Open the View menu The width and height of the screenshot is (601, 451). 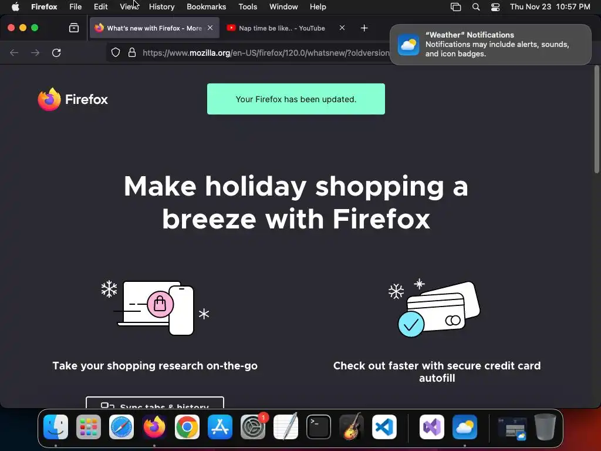click(x=129, y=6)
